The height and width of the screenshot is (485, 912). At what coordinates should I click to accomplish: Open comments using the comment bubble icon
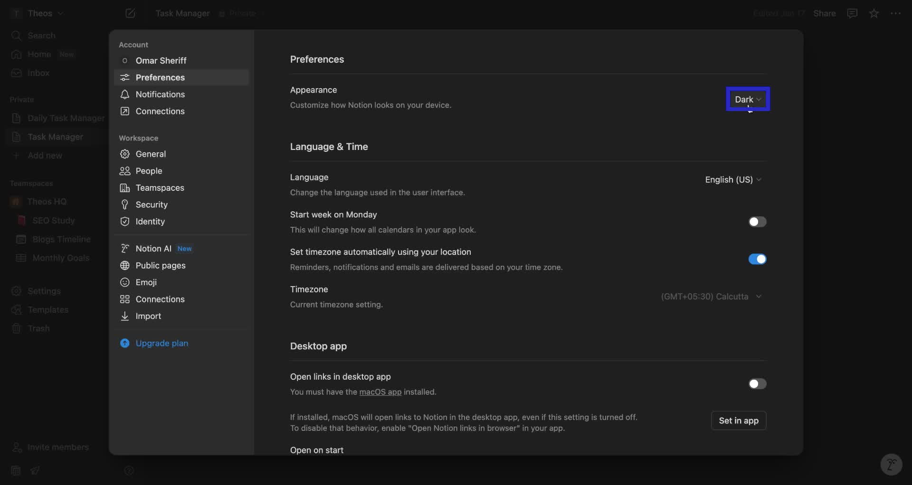[x=852, y=13]
